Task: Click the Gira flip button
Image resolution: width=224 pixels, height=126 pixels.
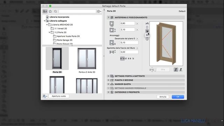Action: 163,70
